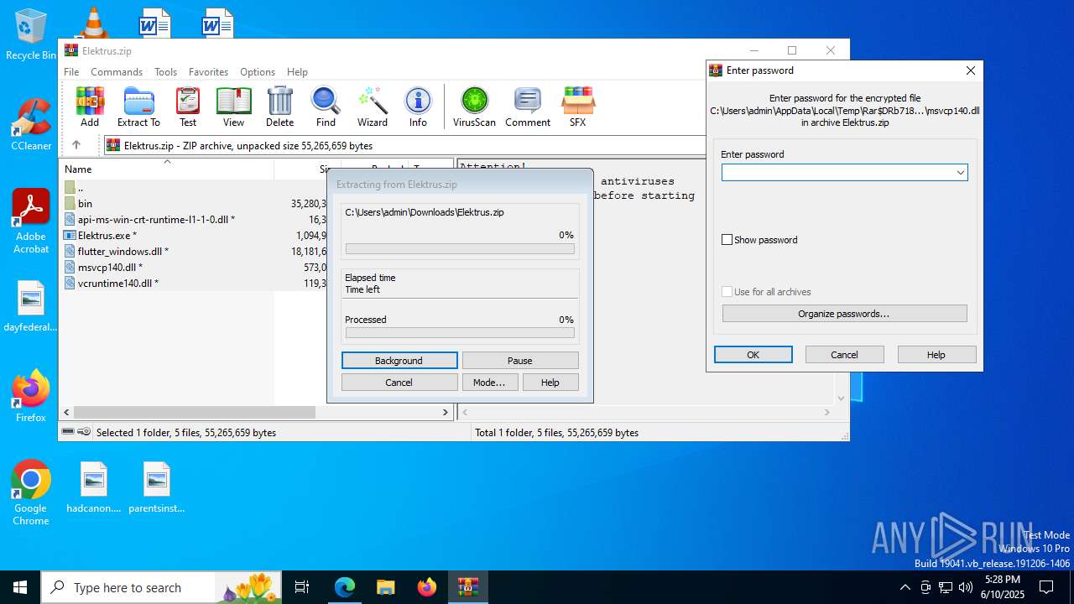This screenshot has height=604, width=1074.
Task: Click Help in the extracting dialog
Action: 550,383
